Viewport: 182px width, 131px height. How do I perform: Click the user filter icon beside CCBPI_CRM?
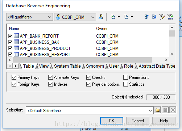click(101, 17)
